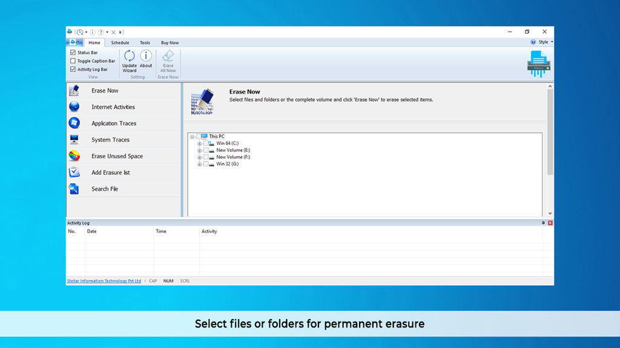This screenshot has width=620, height=348.
Task: Open the customize quick access toolbar arrow
Action: point(120,33)
